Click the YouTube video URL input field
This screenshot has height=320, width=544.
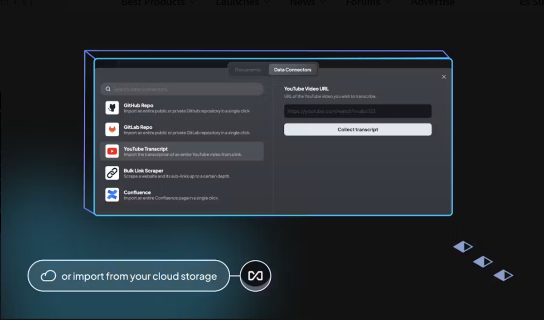click(x=358, y=111)
